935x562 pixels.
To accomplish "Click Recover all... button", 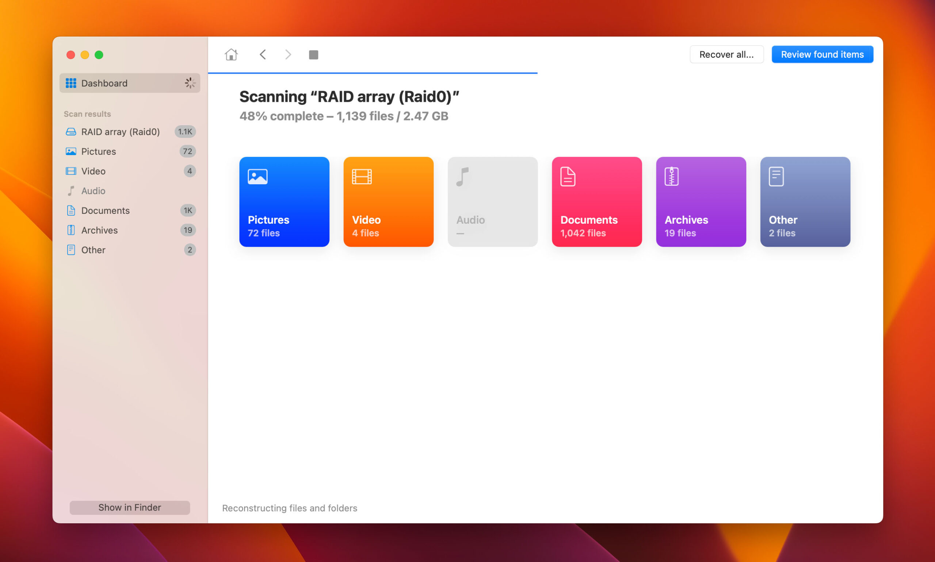I will point(726,54).
